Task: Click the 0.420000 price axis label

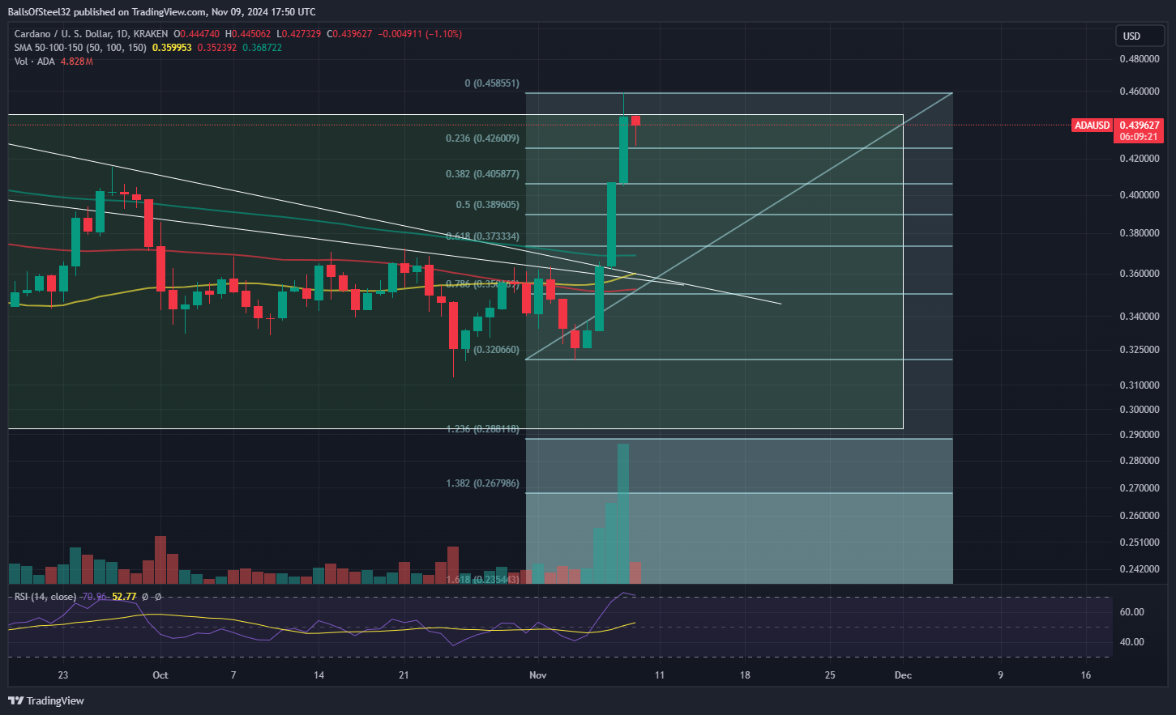Action: tap(1140, 159)
